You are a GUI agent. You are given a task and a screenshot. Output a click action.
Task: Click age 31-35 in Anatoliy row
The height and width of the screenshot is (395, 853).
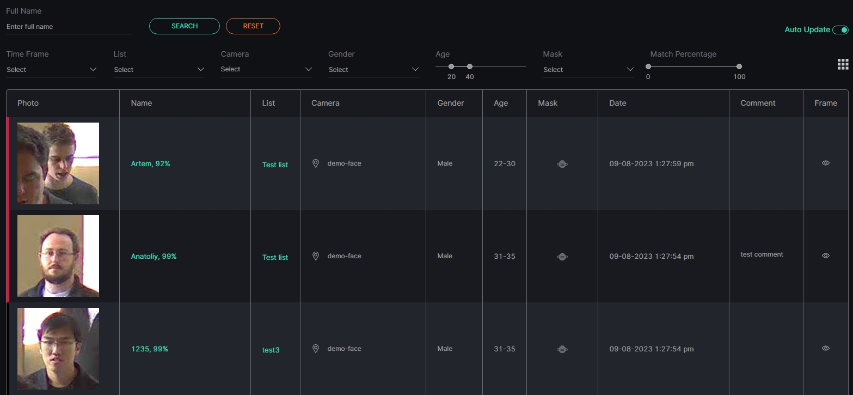505,256
